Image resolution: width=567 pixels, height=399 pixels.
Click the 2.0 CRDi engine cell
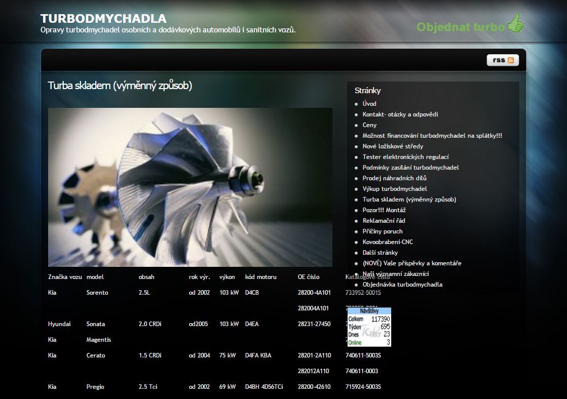[150, 324]
